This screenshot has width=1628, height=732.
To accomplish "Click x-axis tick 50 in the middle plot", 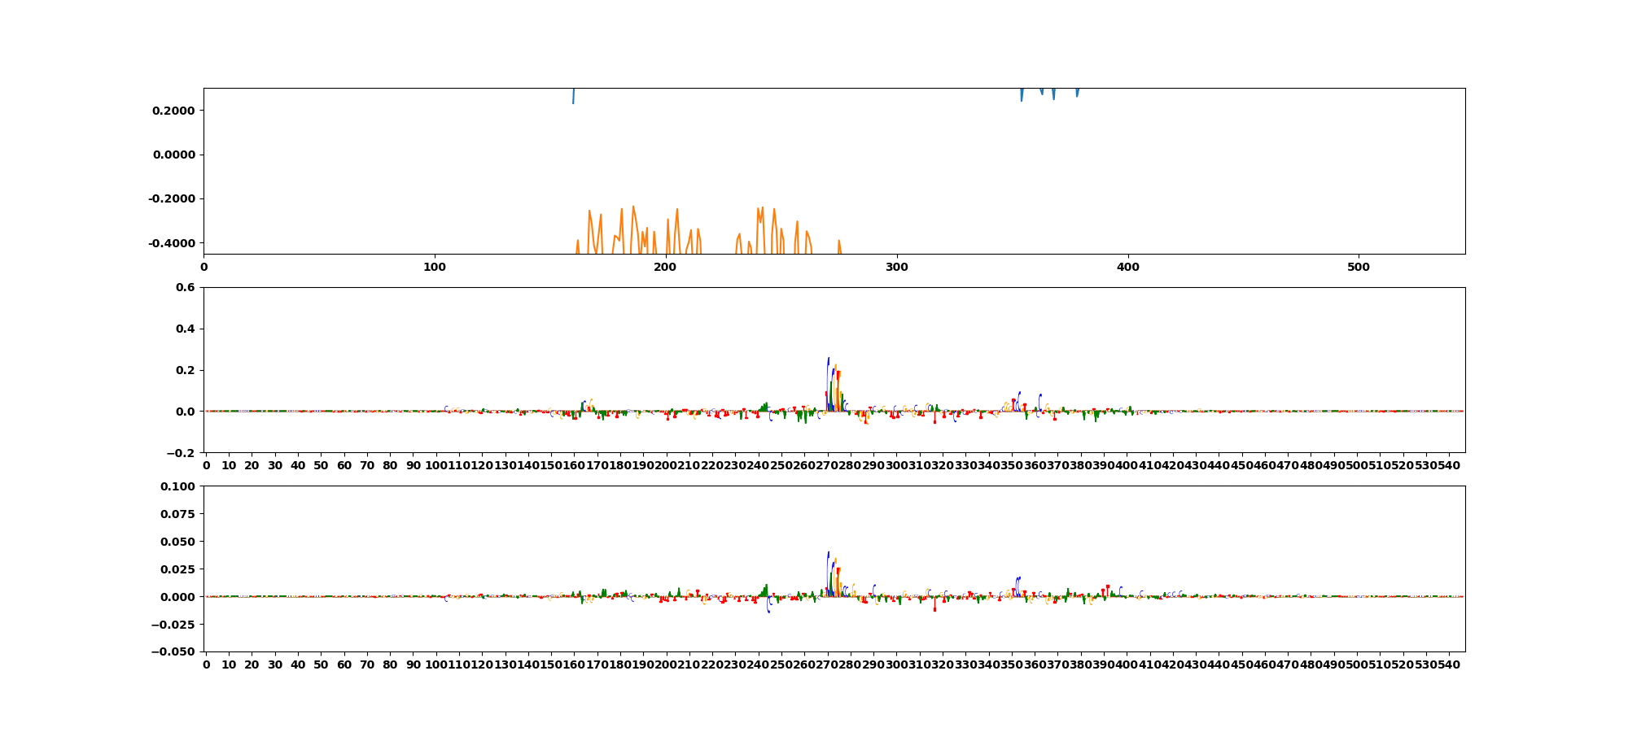I will [x=322, y=466].
